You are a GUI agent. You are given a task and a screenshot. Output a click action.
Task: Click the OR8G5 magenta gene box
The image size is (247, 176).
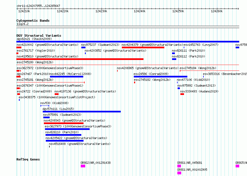tap(237, 166)
